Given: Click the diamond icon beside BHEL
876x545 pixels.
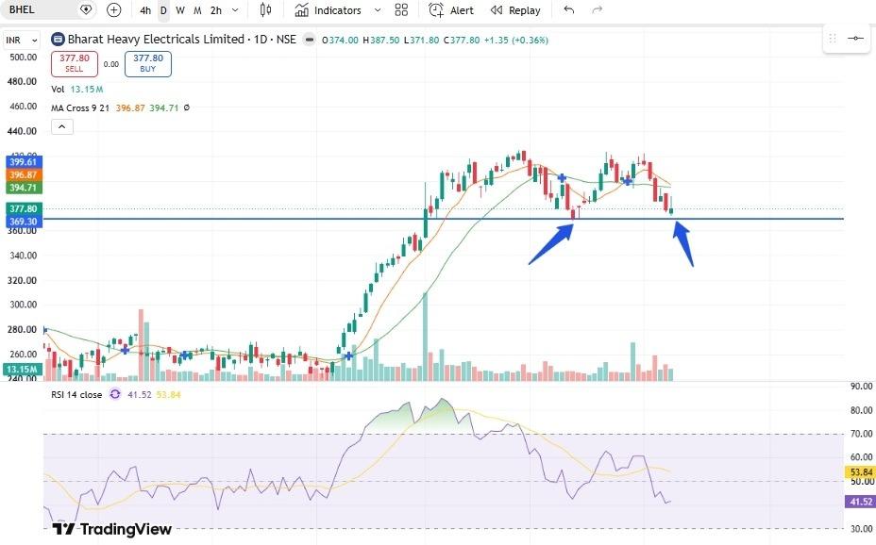Looking at the screenshot, I should (86, 10).
